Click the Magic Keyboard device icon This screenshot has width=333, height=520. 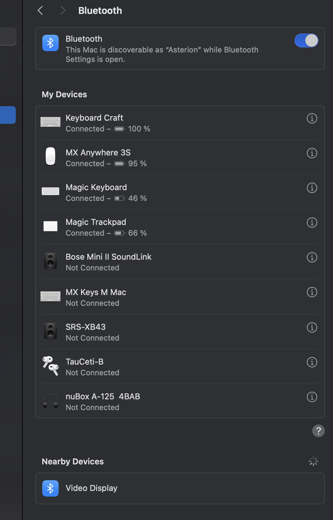tap(50, 191)
